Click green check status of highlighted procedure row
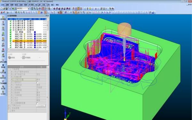 coord(11,41)
